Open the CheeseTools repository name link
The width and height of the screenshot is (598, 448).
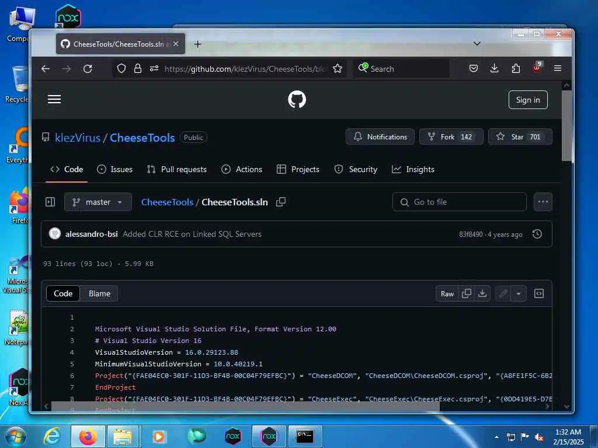point(142,138)
